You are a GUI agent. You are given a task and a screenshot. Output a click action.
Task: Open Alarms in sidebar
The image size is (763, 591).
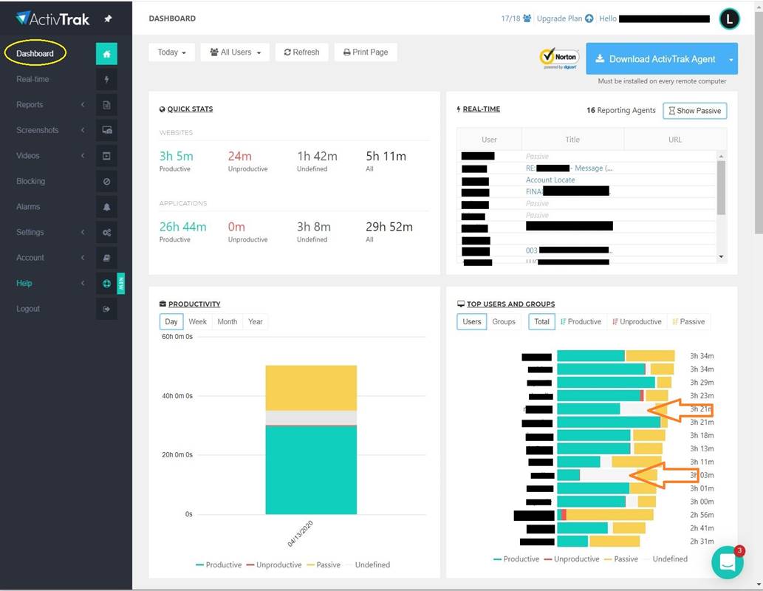click(28, 206)
